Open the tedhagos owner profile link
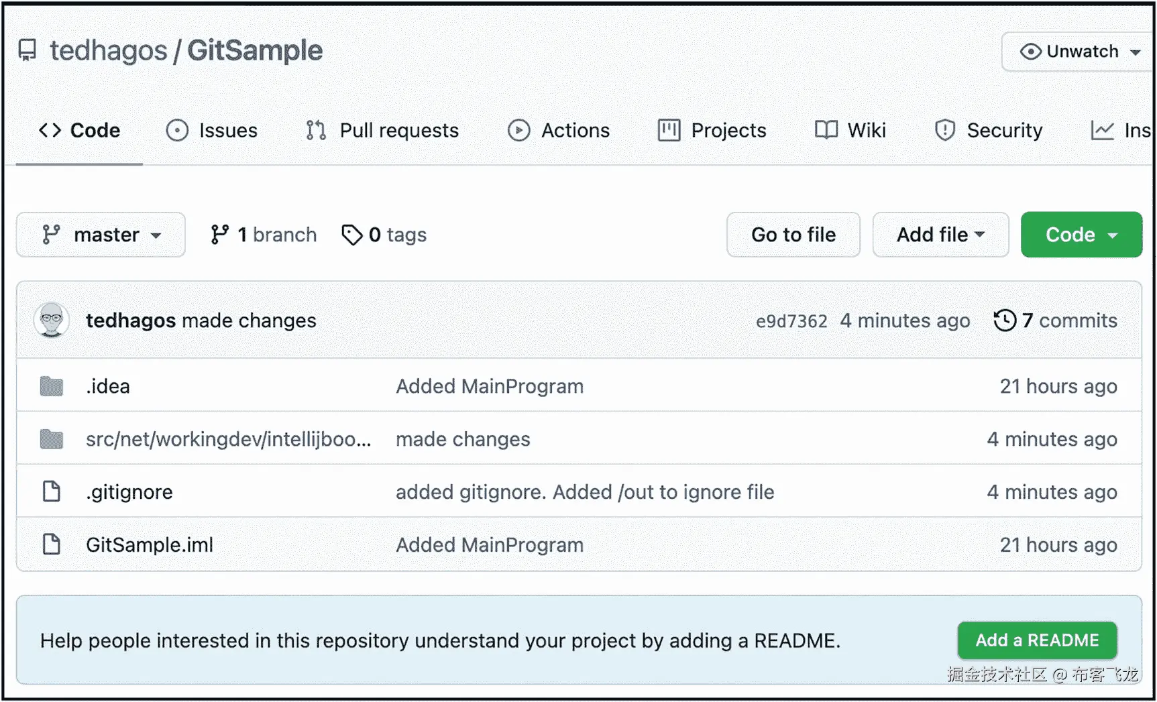 (x=109, y=51)
